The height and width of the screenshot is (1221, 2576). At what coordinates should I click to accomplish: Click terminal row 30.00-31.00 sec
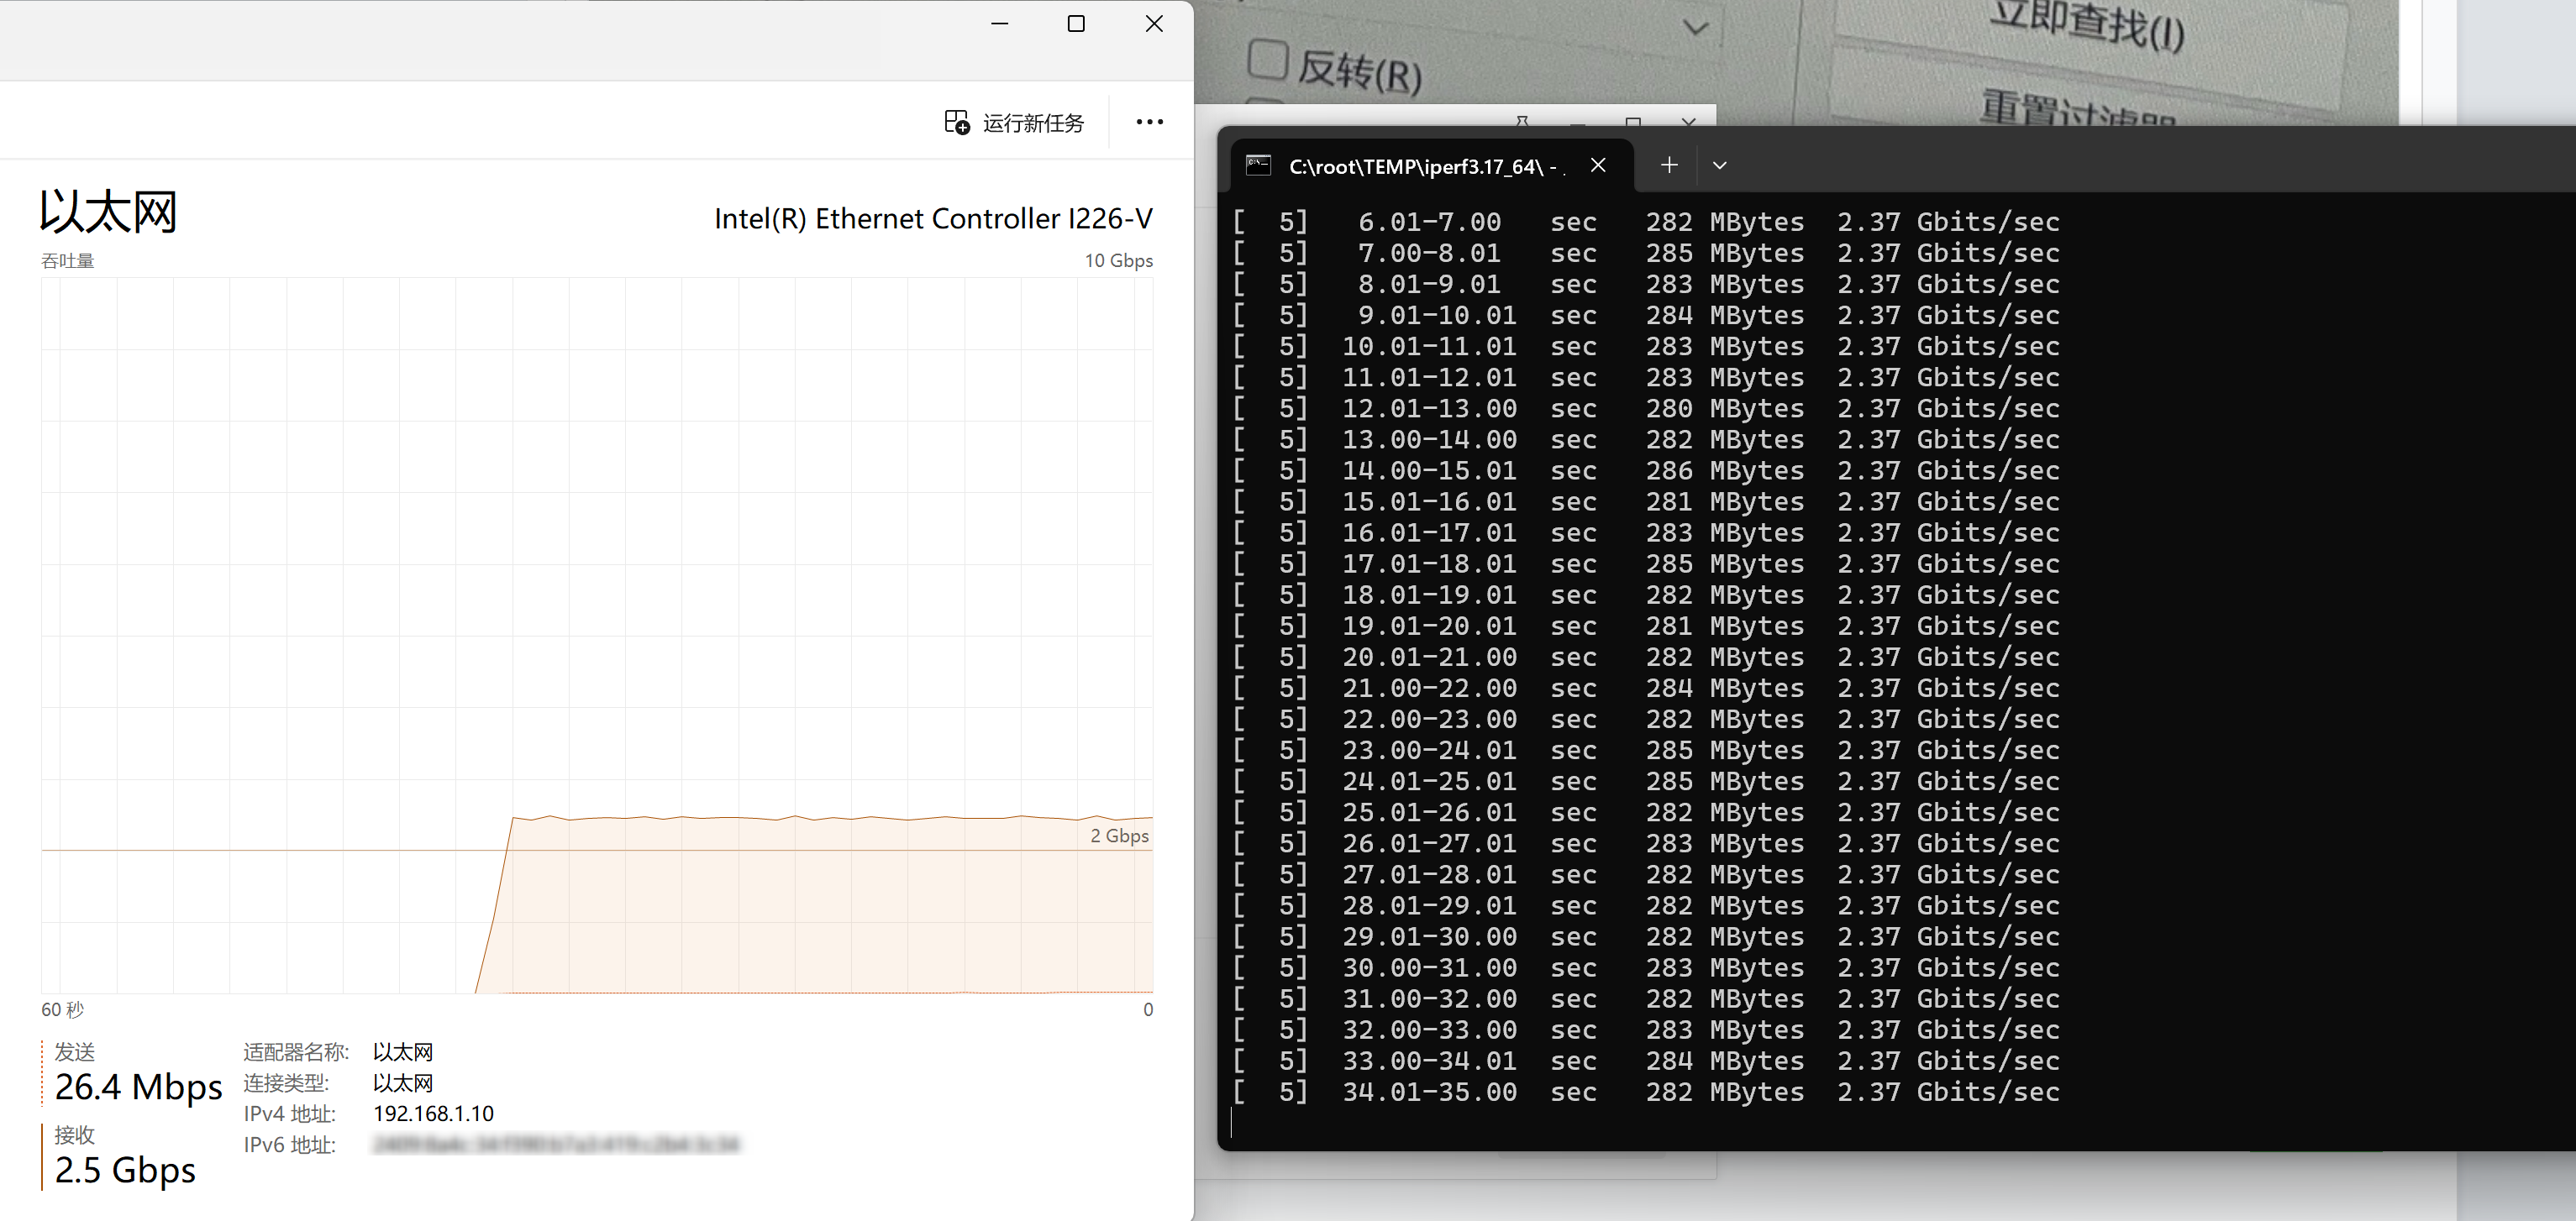coord(1646,967)
